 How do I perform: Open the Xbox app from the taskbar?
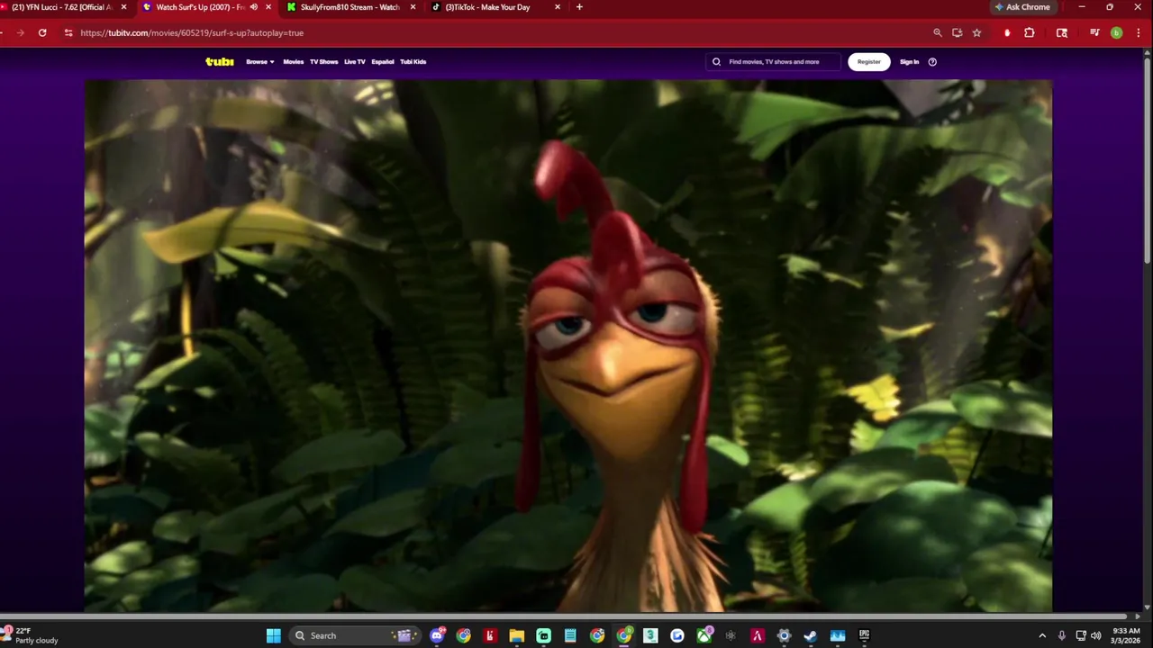tap(704, 635)
